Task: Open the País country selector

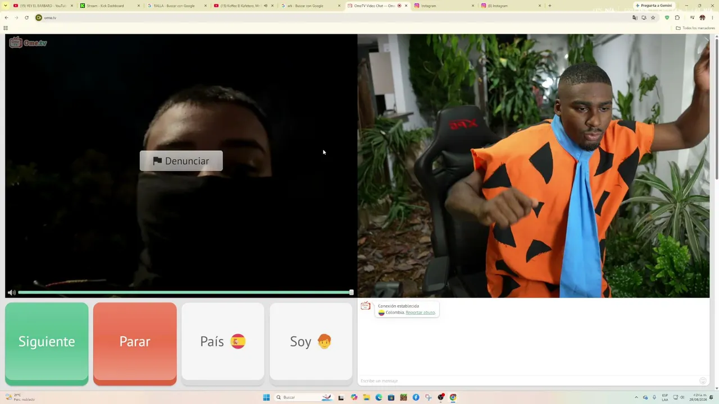Action: 223,343
